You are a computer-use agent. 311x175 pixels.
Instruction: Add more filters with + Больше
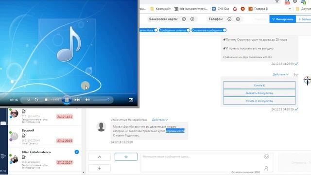point(304,19)
